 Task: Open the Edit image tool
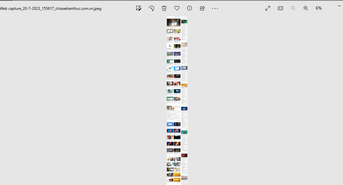point(138,8)
